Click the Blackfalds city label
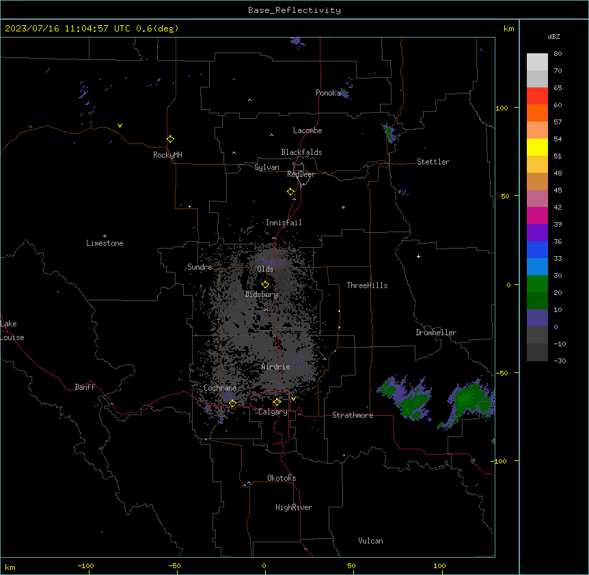 click(301, 152)
